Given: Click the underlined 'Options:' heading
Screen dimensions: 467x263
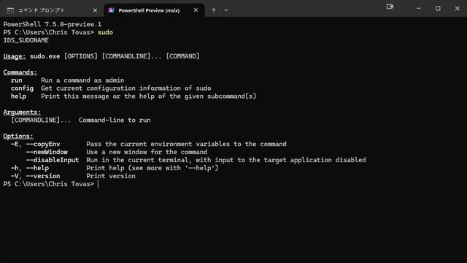Looking at the screenshot, I should (x=18, y=136).
